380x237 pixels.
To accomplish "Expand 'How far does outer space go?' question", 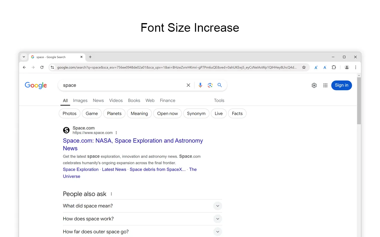I will point(218,232).
